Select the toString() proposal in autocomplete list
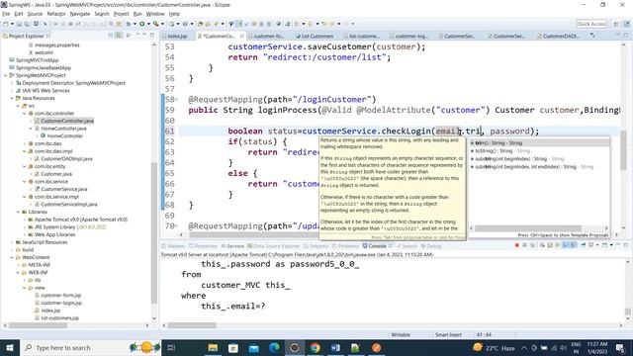The width and height of the screenshot is (633, 356). (540, 151)
